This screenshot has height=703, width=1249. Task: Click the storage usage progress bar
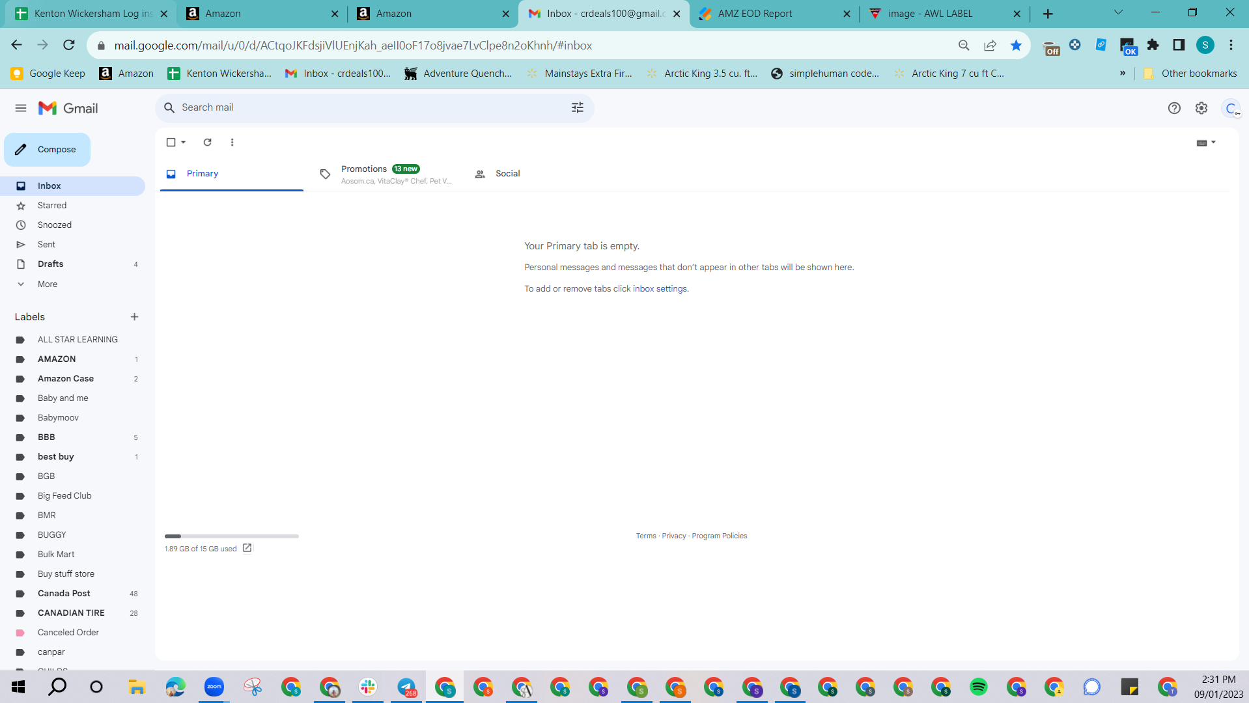pos(232,536)
